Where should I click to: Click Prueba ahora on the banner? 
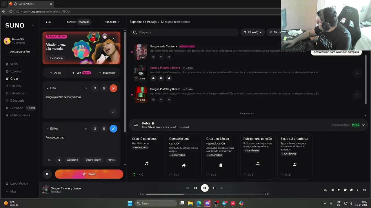pyautogui.click(x=56, y=58)
